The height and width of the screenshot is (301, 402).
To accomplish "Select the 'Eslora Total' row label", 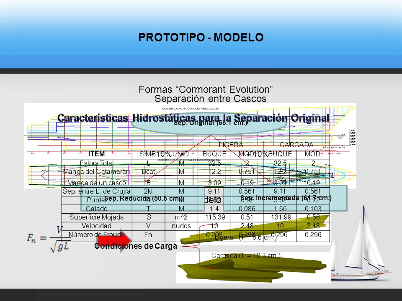I will pos(97,163).
